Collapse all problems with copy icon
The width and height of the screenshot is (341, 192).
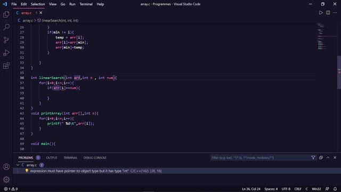point(321,158)
